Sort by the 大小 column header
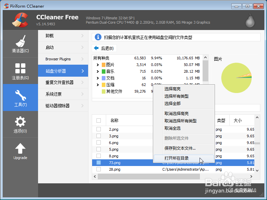Image resolution: width=267 pixels, height=200 pixels. pyautogui.click(x=238, y=120)
